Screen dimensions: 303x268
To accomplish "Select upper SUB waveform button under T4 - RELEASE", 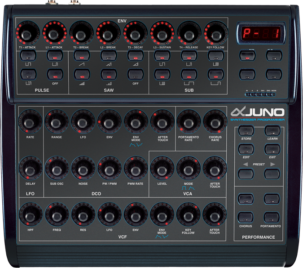I will click(x=189, y=56).
